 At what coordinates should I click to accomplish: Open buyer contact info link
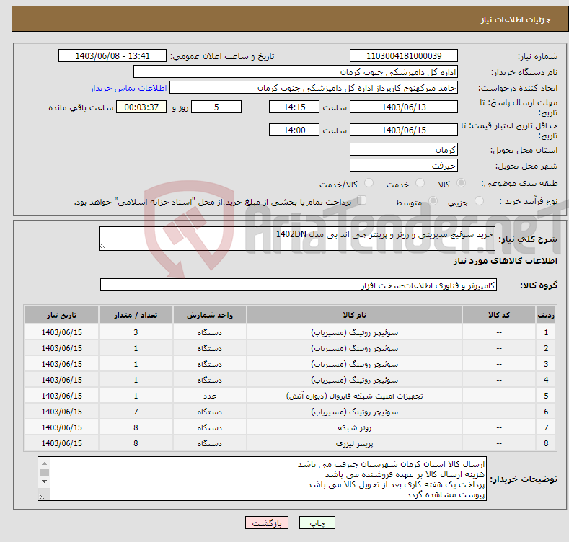(128, 88)
